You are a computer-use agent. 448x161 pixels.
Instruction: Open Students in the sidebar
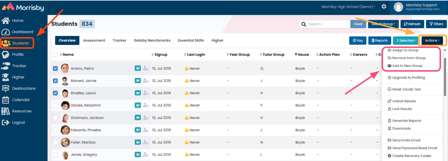17,43
